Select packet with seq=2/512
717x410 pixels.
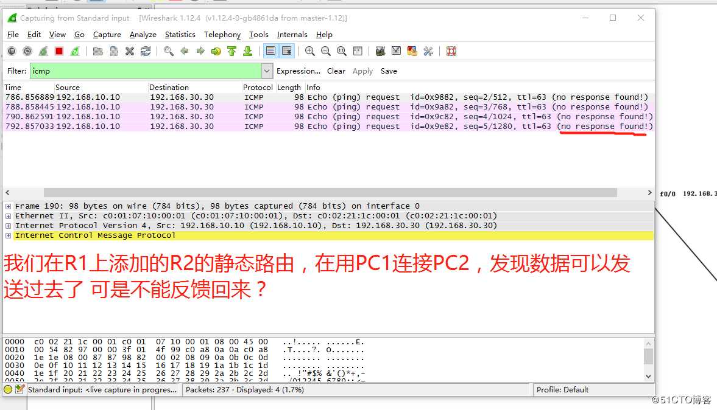tap(329, 97)
